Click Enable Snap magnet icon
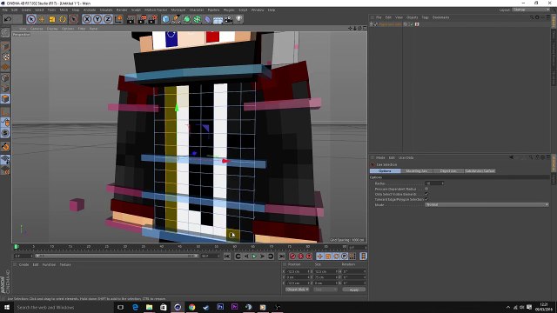 coord(5,147)
